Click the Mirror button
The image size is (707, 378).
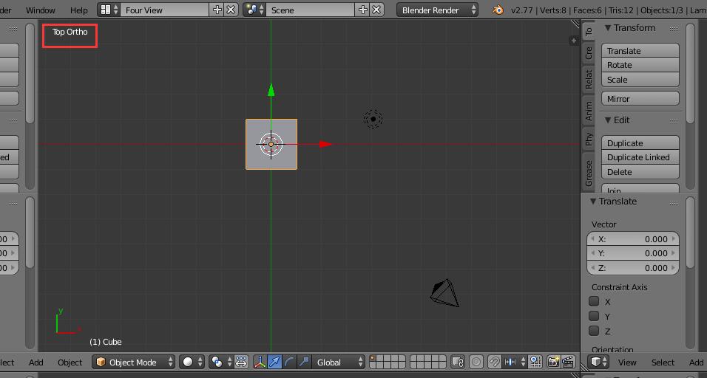coord(640,98)
